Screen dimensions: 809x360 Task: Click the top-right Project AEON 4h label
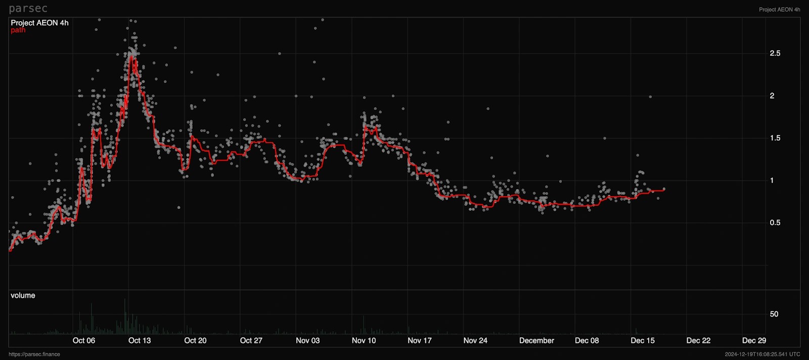tap(779, 10)
